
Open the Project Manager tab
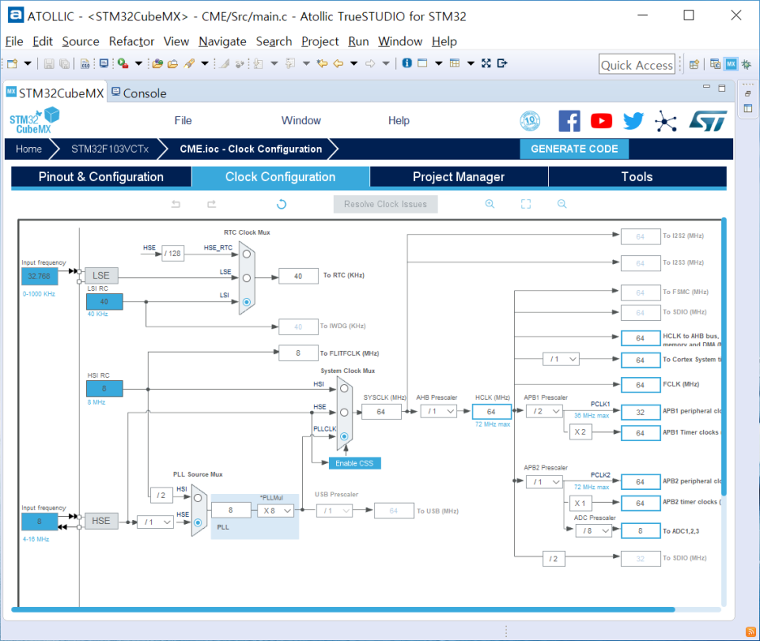click(x=459, y=177)
